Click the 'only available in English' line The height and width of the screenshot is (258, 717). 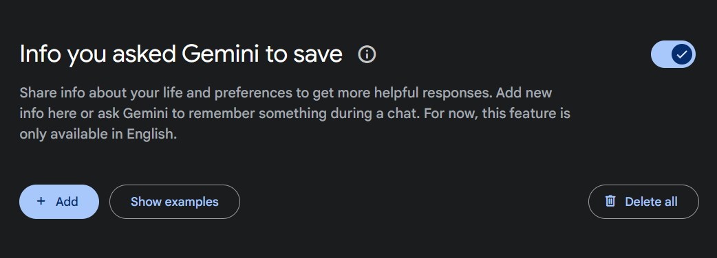pos(98,134)
